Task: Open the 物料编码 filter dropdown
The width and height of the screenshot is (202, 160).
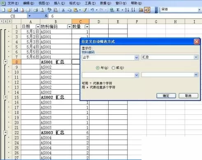Action: coord(70,26)
